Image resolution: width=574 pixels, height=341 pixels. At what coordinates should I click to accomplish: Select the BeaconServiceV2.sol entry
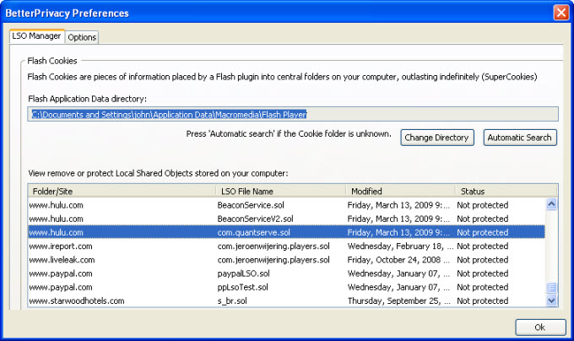286,219
